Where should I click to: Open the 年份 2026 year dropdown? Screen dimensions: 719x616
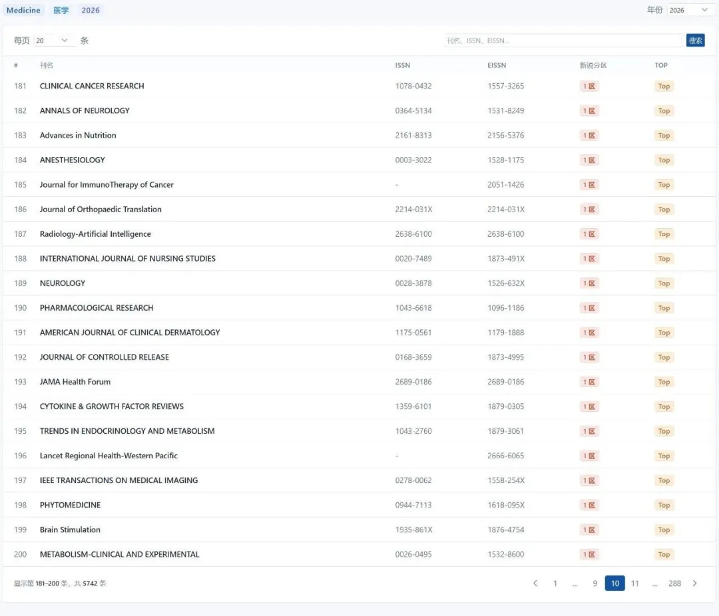point(688,10)
